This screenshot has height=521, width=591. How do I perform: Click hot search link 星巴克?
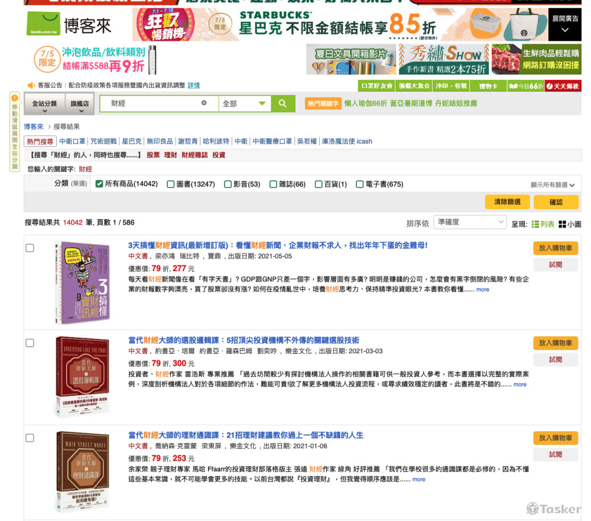tap(132, 141)
